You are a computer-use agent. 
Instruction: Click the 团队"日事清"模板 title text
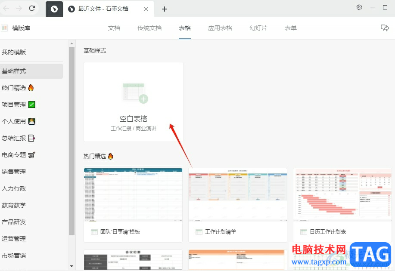[120, 232]
